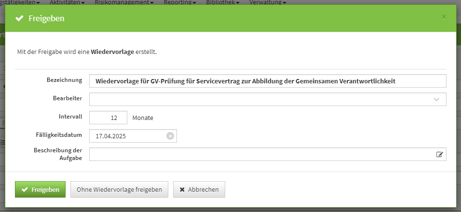
Task: Click Ohne Wiedervorlage freigeben
Action: (119, 189)
